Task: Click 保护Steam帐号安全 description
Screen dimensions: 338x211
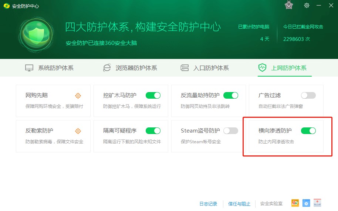Action: point(201,142)
